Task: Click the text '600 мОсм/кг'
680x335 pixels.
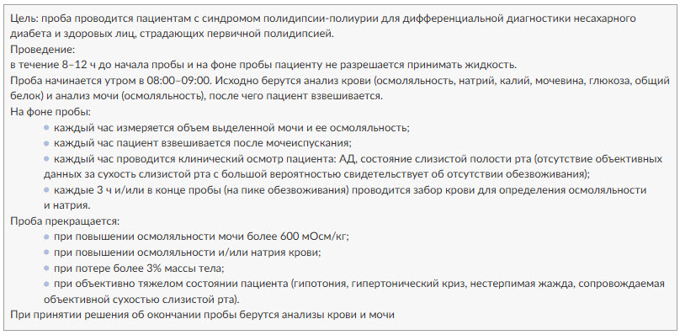Action: coord(316,237)
